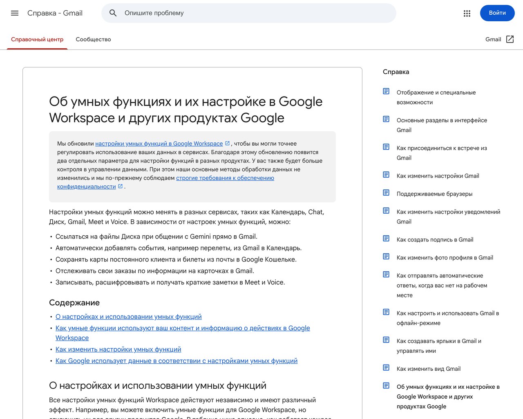This screenshot has height=419, width=523.
Task: Open the Google apps grid
Action: click(x=467, y=13)
